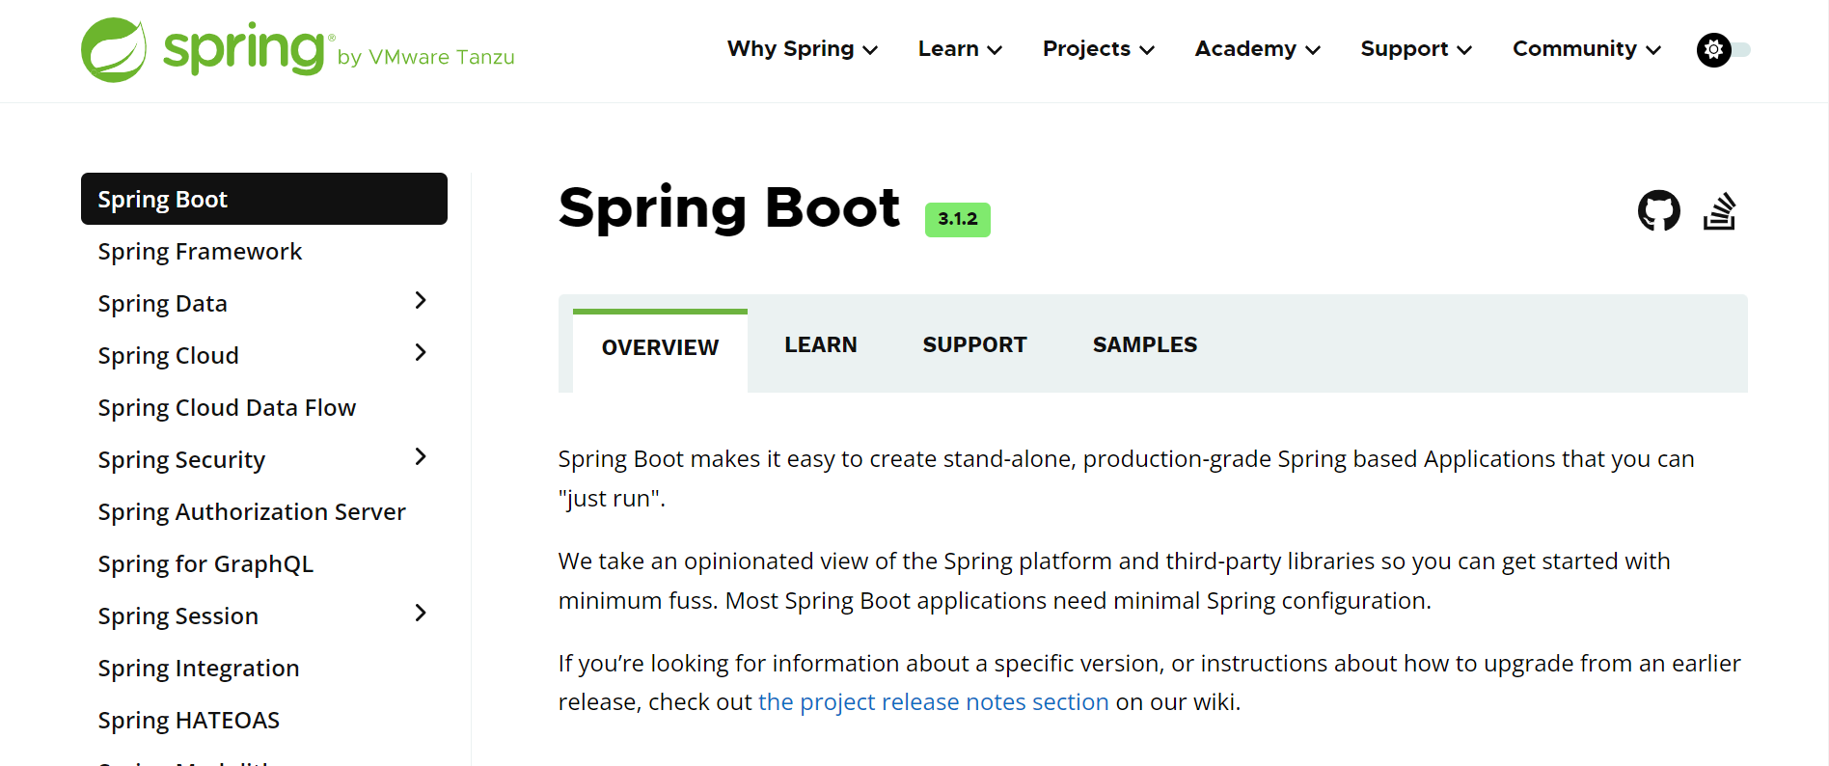Click the 3.1.2 version badge
The width and height of the screenshot is (1829, 766).
coord(957,219)
